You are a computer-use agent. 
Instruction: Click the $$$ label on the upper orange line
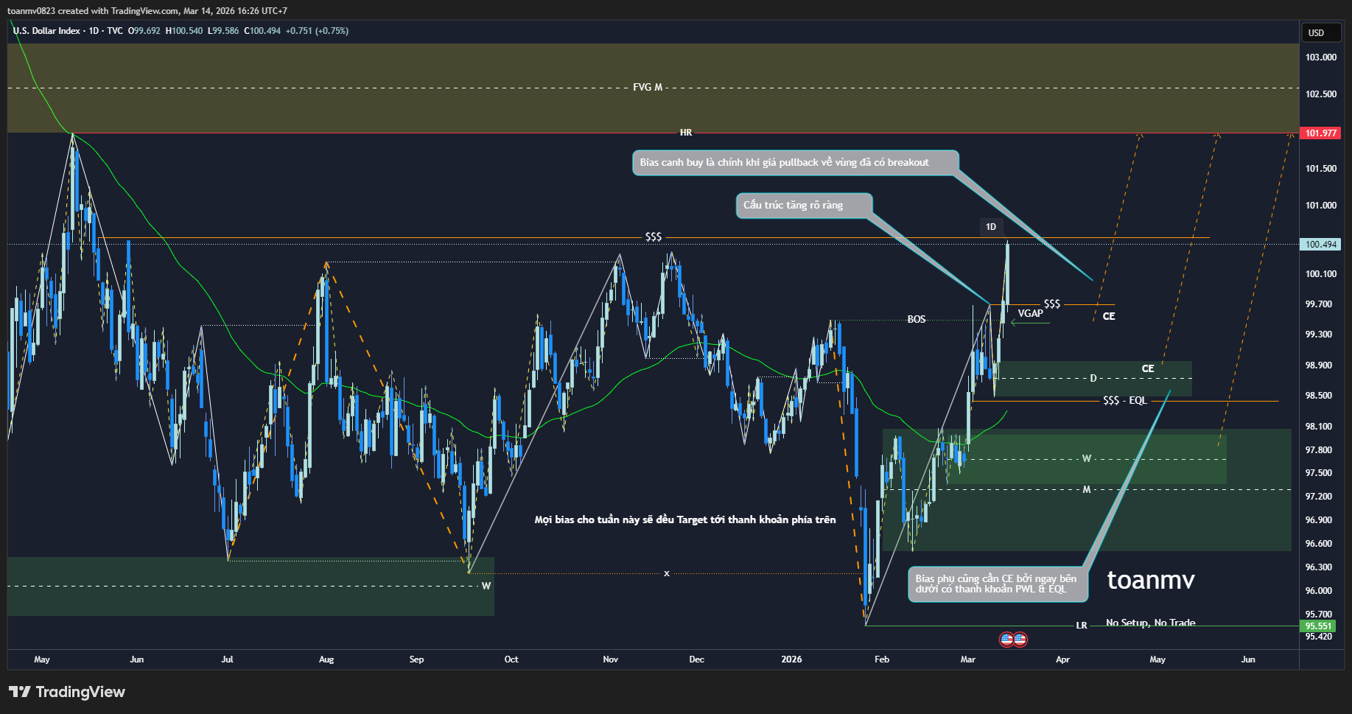654,237
